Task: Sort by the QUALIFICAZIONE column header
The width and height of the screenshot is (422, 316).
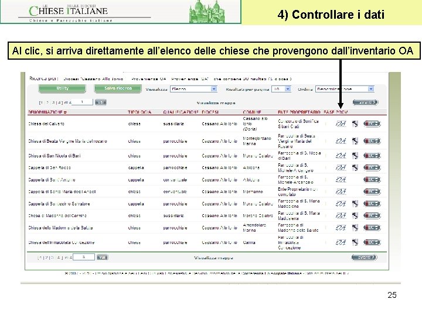Action: click(x=181, y=112)
